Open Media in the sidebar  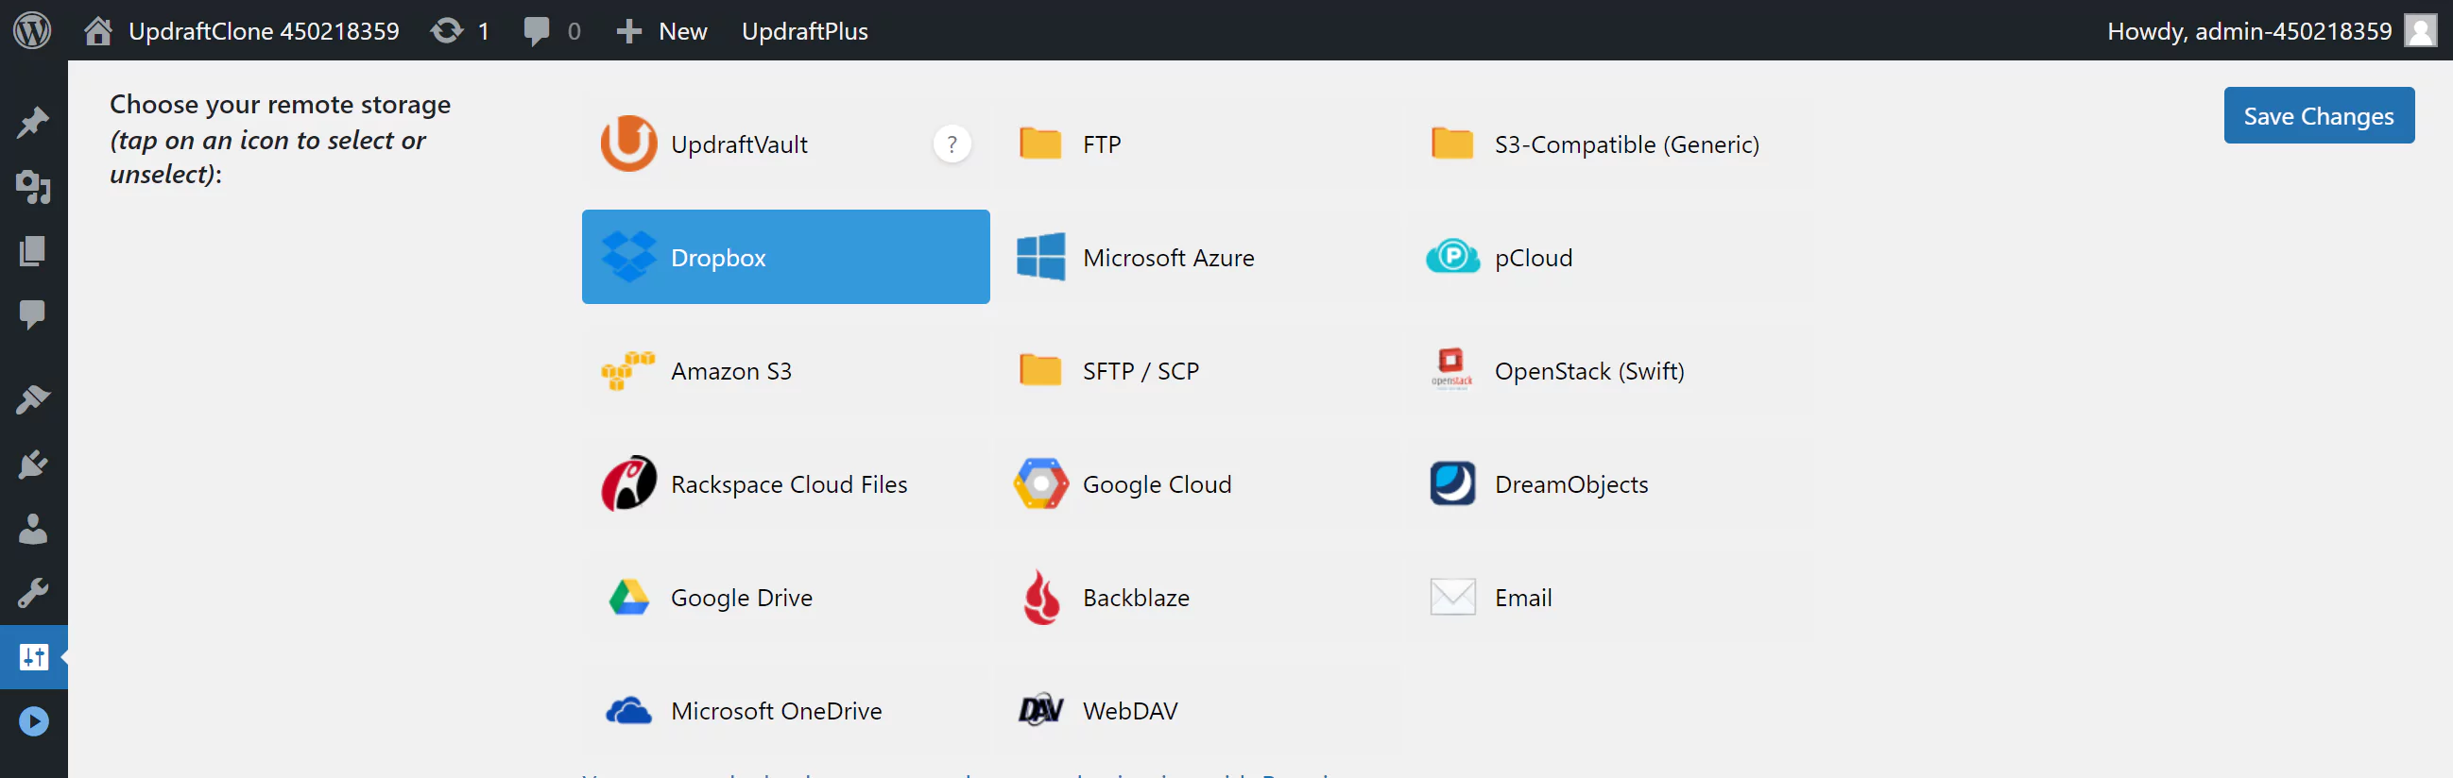click(33, 186)
